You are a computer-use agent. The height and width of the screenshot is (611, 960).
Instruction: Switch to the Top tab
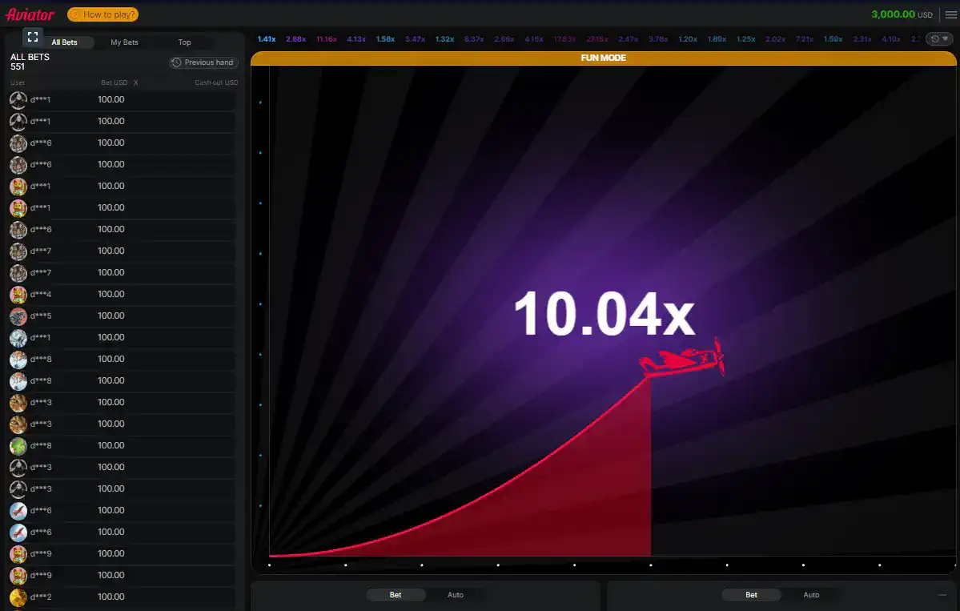(x=184, y=42)
